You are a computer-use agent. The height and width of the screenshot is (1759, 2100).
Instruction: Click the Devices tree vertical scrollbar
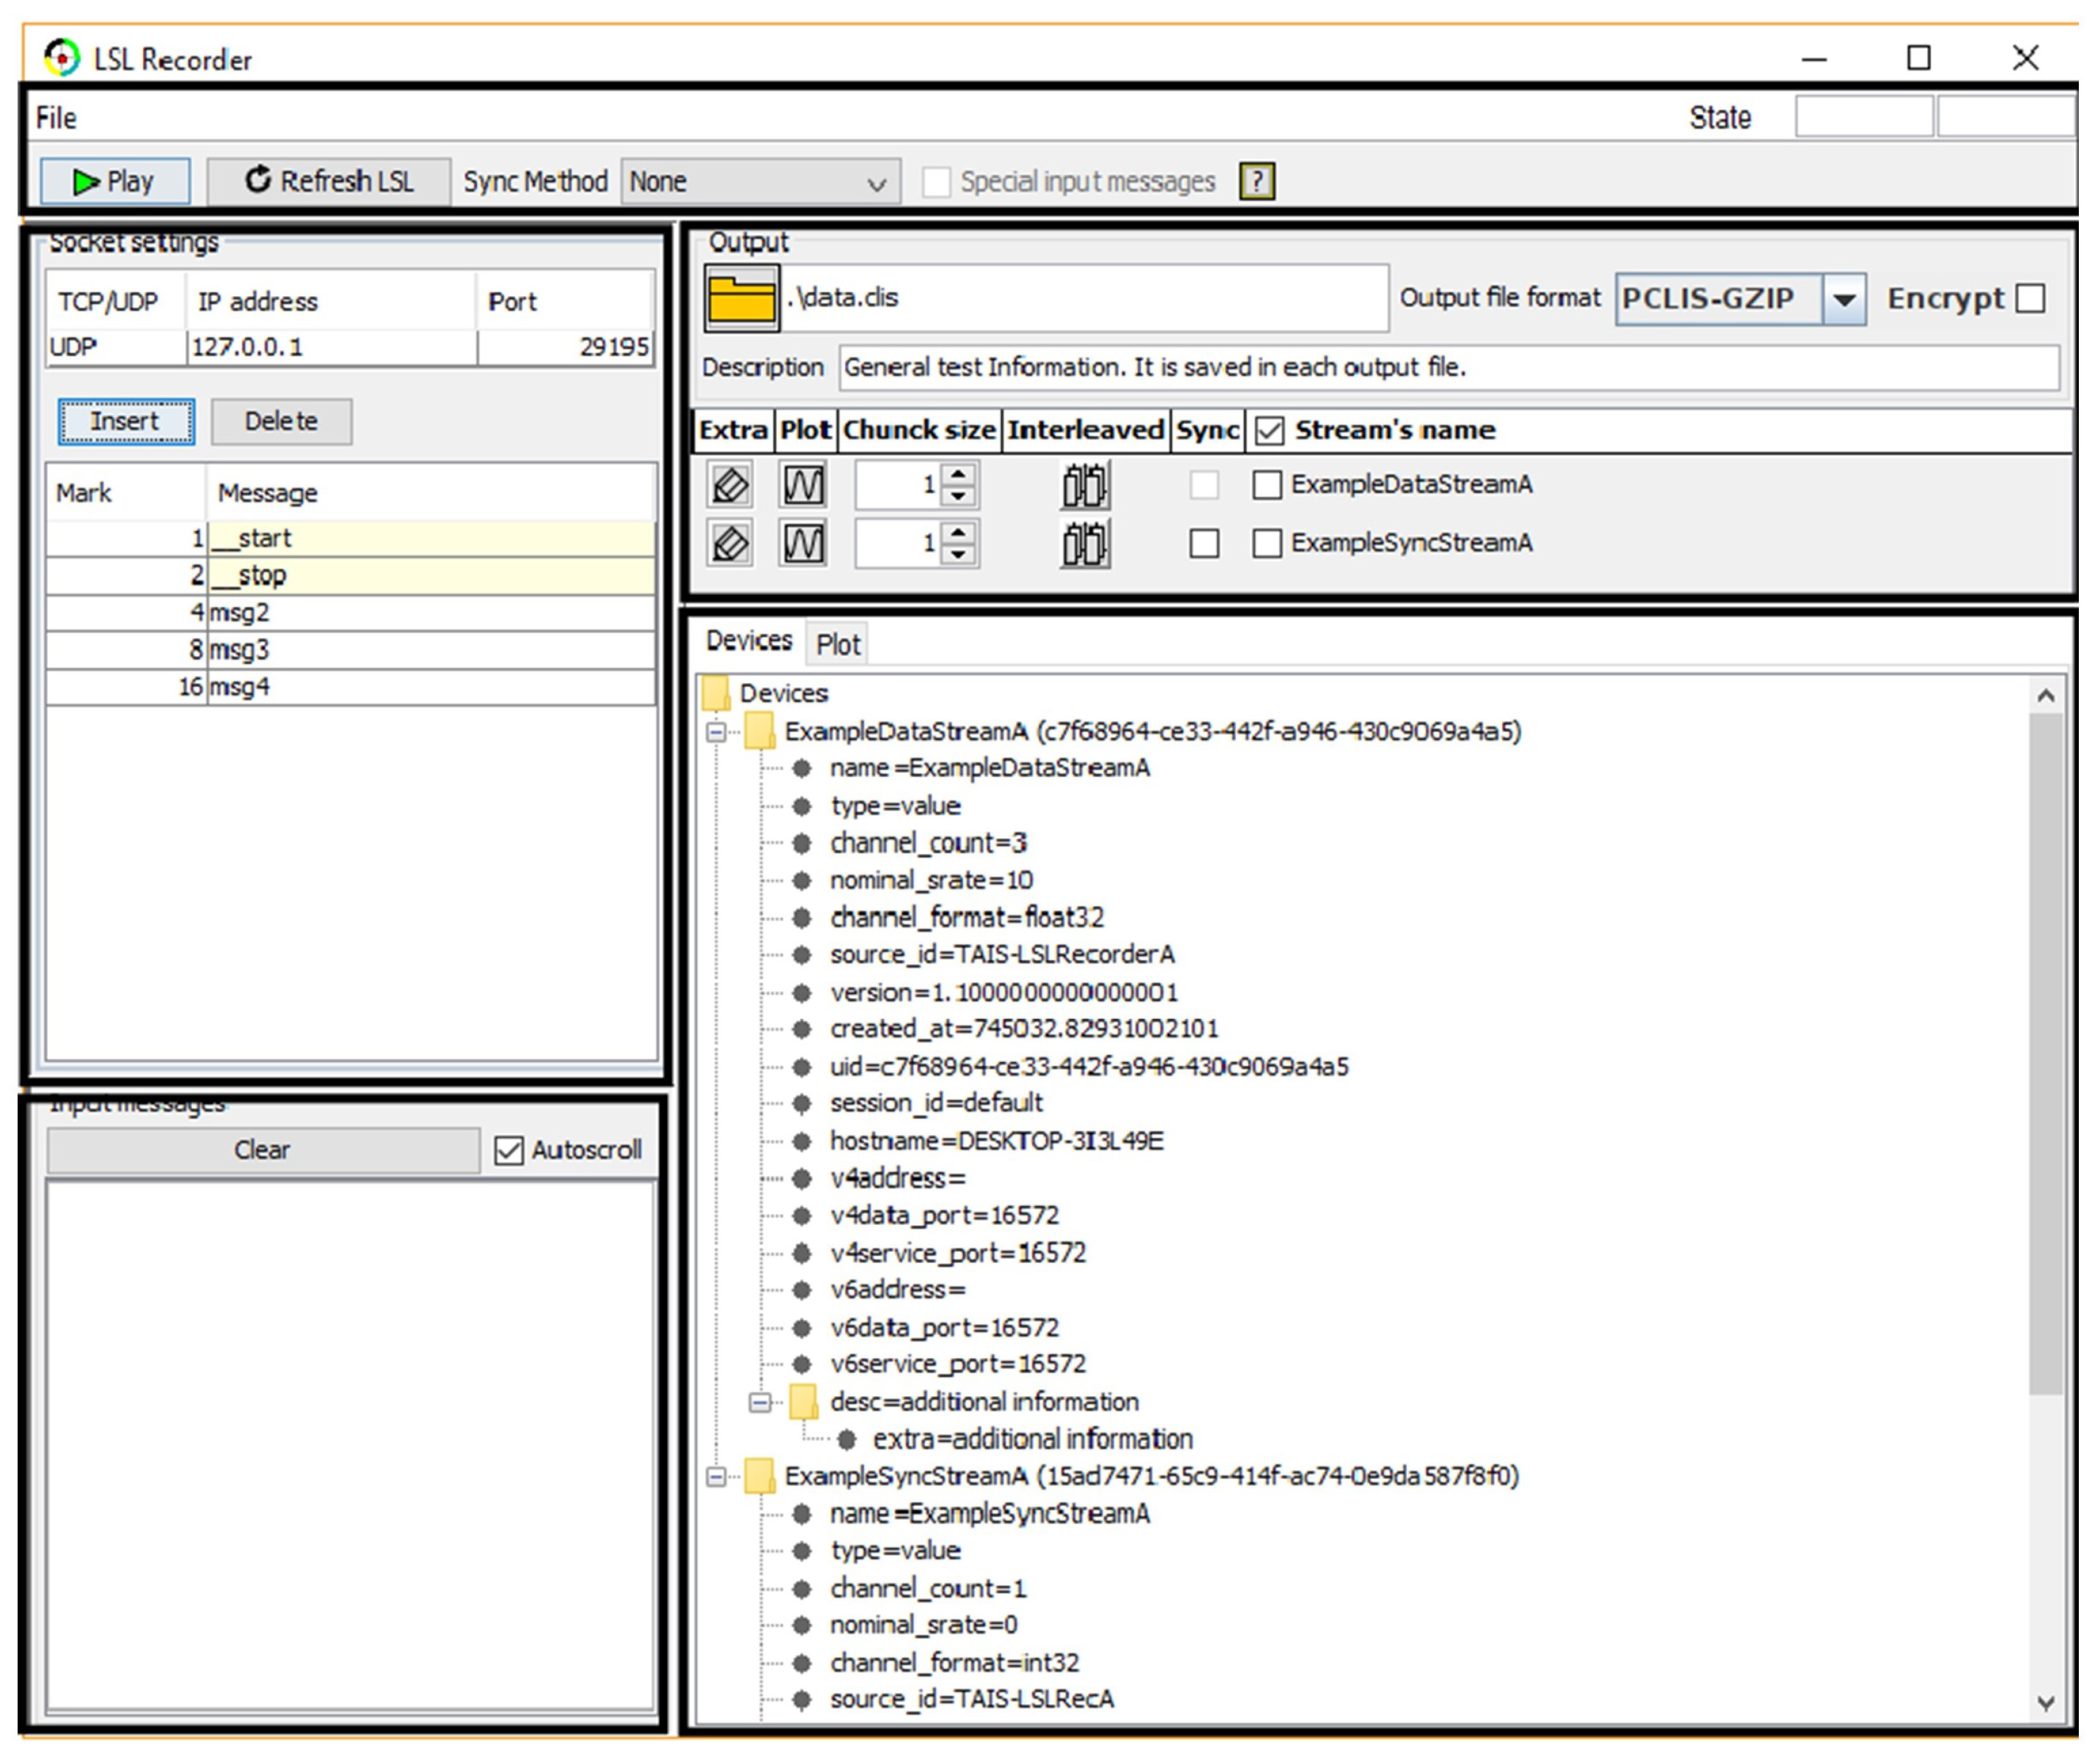tap(2045, 1050)
